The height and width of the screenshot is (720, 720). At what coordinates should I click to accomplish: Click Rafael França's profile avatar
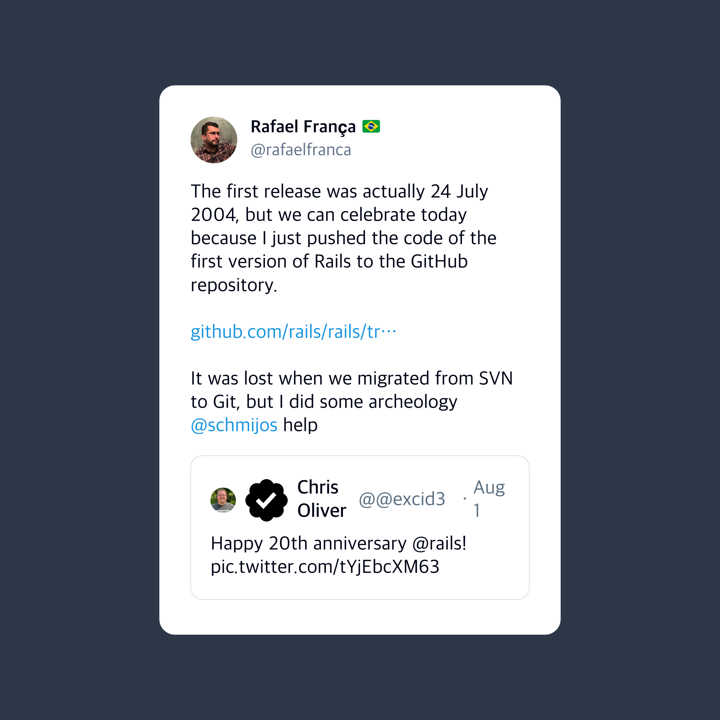pos(214,140)
